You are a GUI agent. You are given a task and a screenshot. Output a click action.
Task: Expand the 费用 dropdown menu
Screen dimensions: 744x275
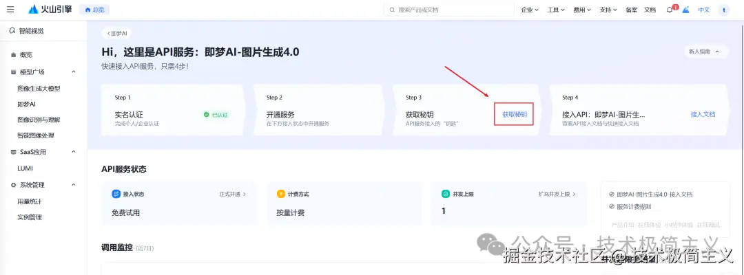pyautogui.click(x=581, y=10)
